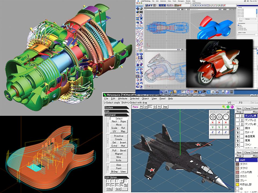Open Attribute menu in Metasequoia

123,99
